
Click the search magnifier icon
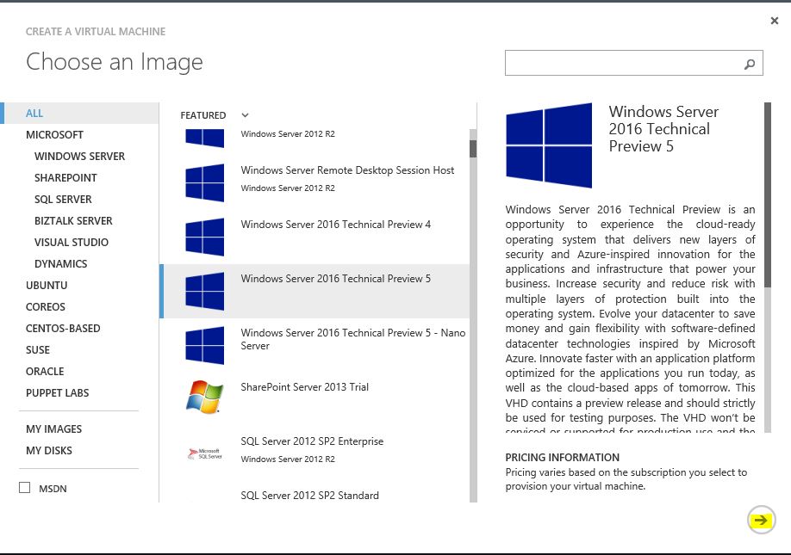(750, 64)
